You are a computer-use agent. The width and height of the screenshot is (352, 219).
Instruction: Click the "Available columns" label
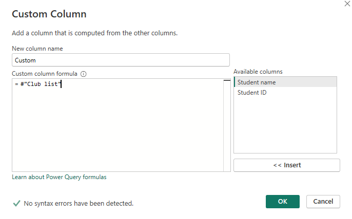point(258,72)
